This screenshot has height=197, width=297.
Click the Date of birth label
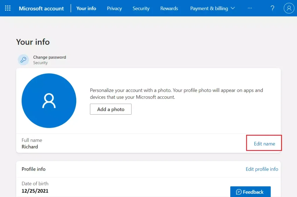pyautogui.click(x=35, y=184)
